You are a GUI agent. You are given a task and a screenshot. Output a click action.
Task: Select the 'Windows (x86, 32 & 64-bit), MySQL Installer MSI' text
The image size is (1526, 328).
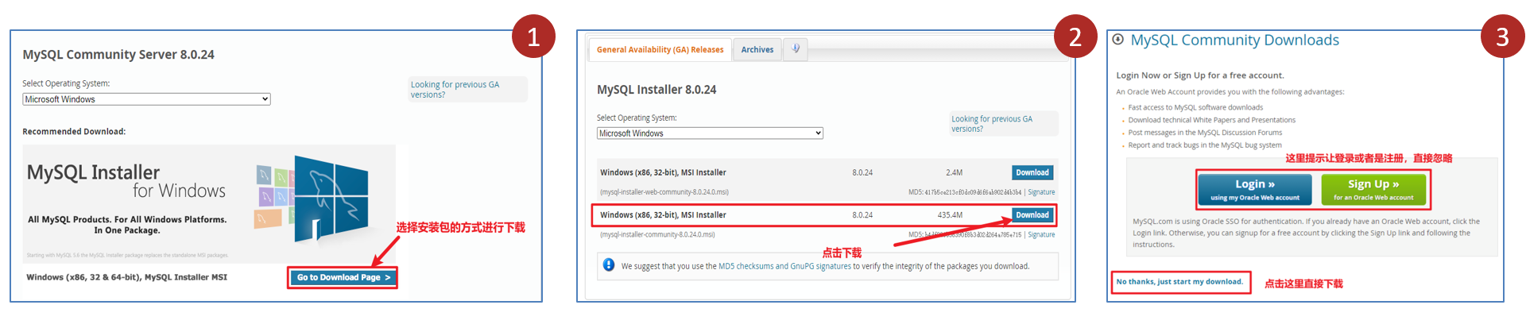pyautogui.click(x=126, y=277)
